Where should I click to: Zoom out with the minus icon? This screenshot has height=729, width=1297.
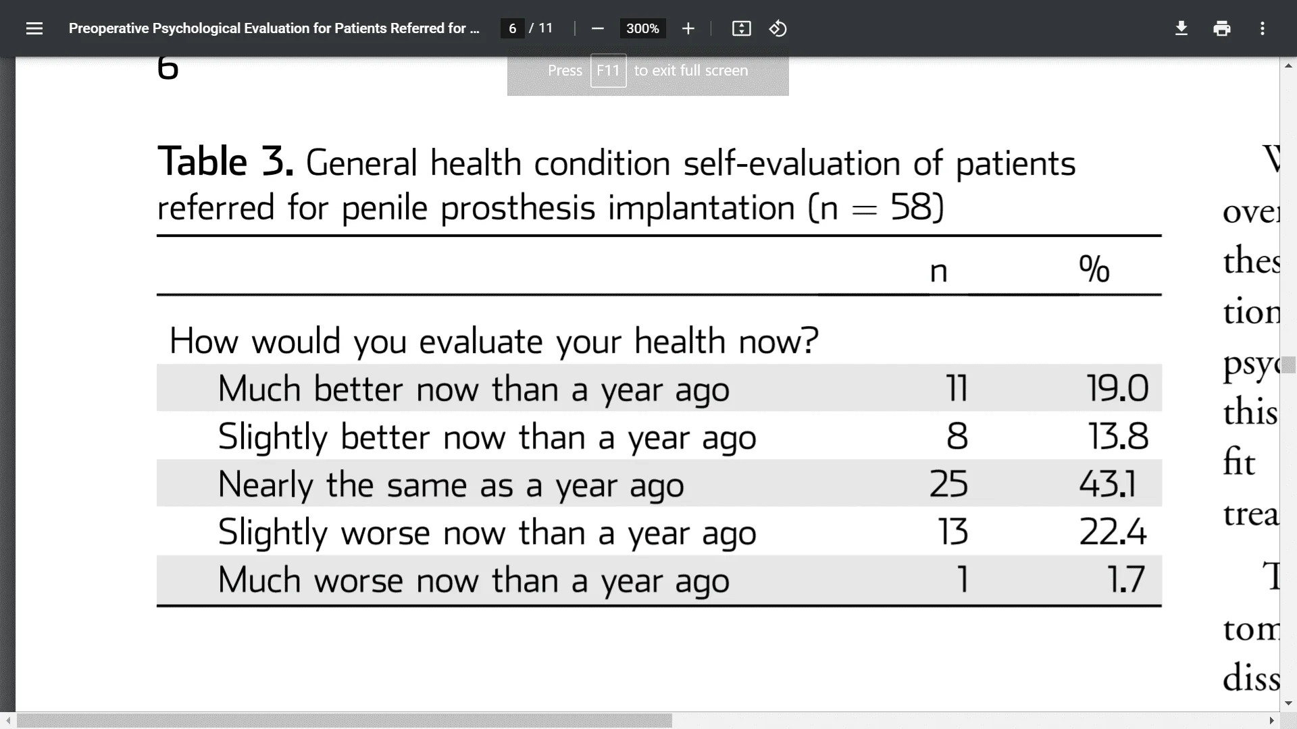pyautogui.click(x=597, y=28)
